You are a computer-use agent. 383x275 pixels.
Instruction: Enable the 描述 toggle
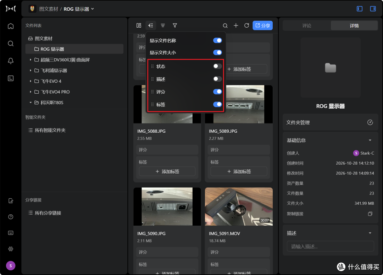[217, 79]
